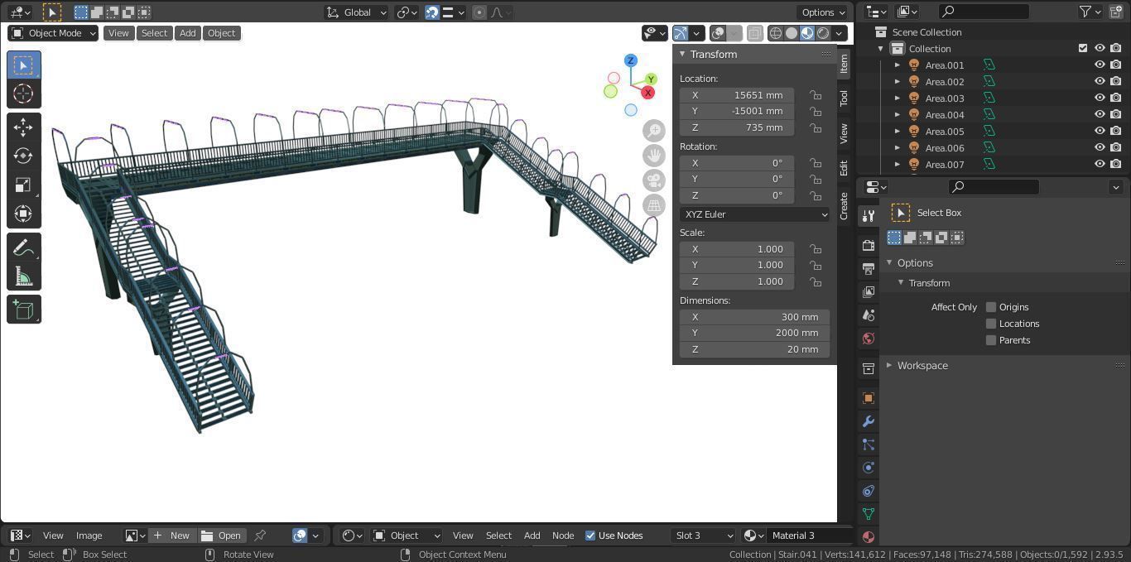Switch to the Tool sidebar tab
Screen dimensions: 1131x562
844,98
